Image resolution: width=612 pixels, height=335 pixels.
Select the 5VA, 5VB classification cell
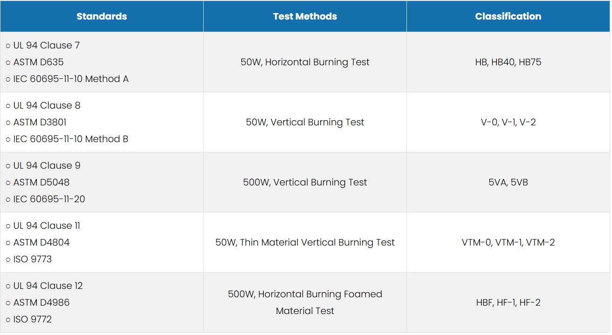pos(508,182)
